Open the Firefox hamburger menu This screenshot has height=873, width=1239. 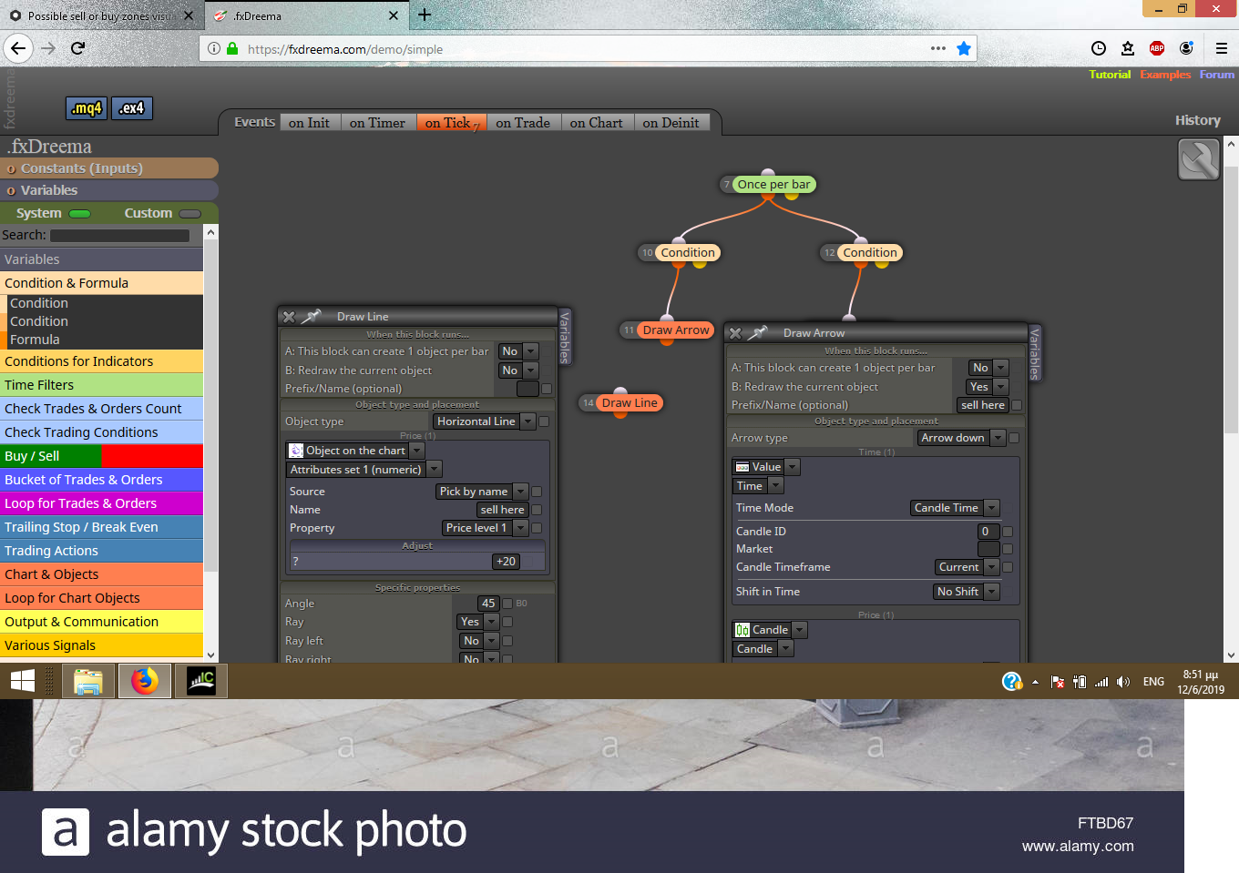click(1222, 48)
